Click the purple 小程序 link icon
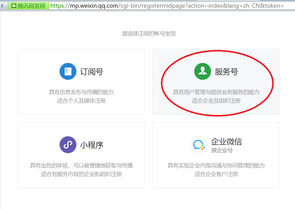Screen dimensions: 295x209 pos(68,145)
